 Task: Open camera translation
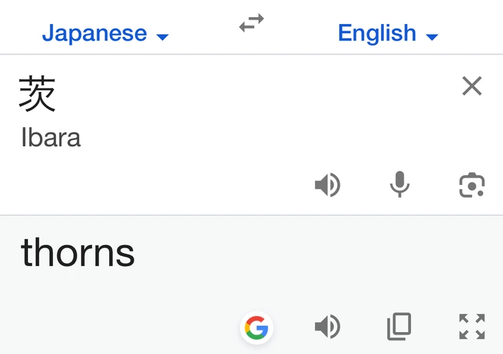click(472, 185)
